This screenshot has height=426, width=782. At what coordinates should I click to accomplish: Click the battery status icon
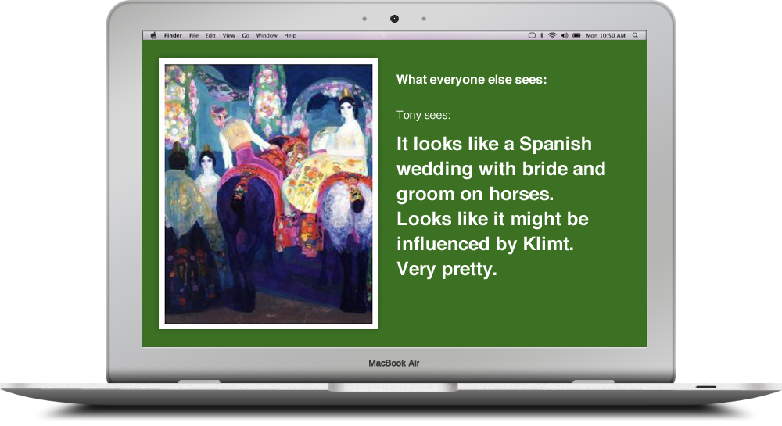(576, 35)
